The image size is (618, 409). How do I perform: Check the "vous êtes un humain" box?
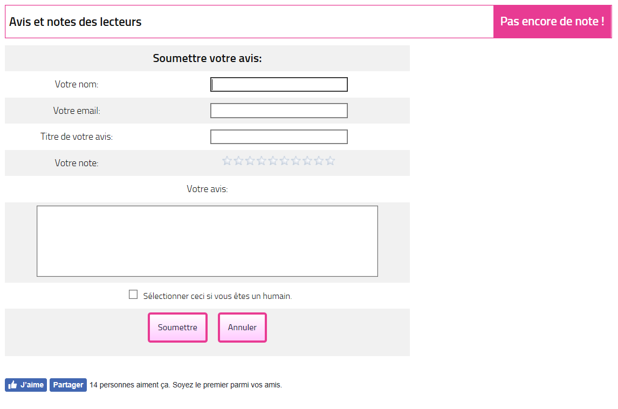(x=133, y=295)
